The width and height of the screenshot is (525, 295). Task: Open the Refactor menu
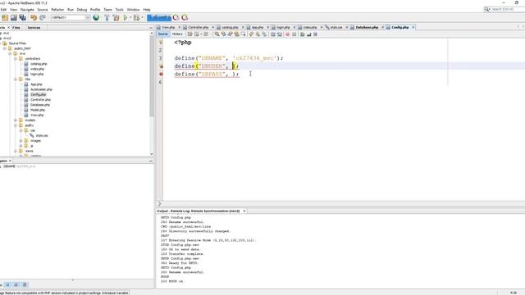tap(57, 10)
